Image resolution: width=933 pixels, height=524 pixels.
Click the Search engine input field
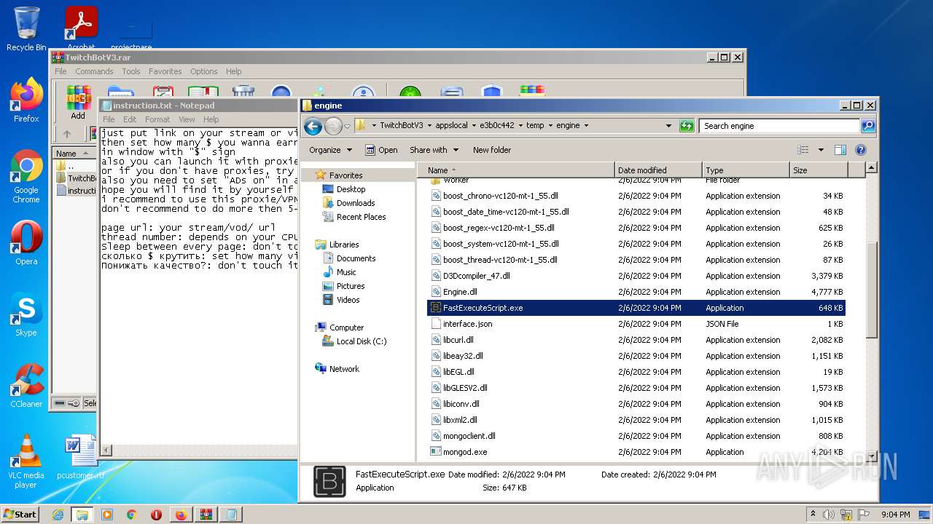779,126
